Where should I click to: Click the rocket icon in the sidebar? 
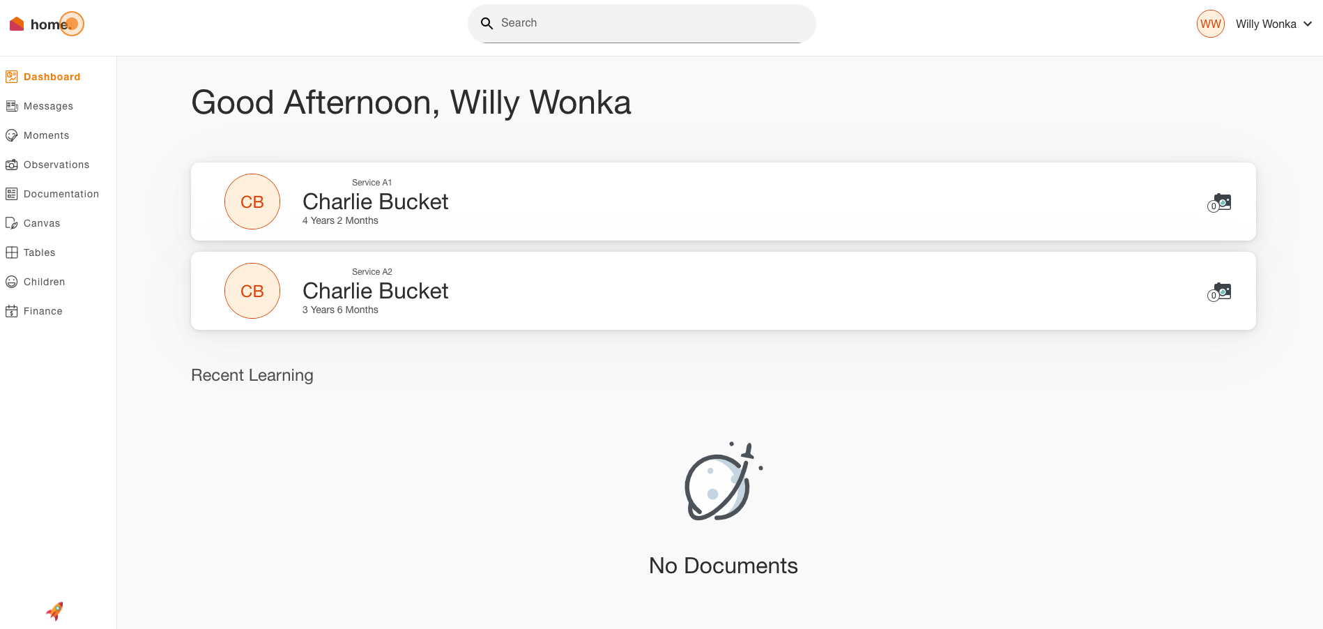(54, 612)
